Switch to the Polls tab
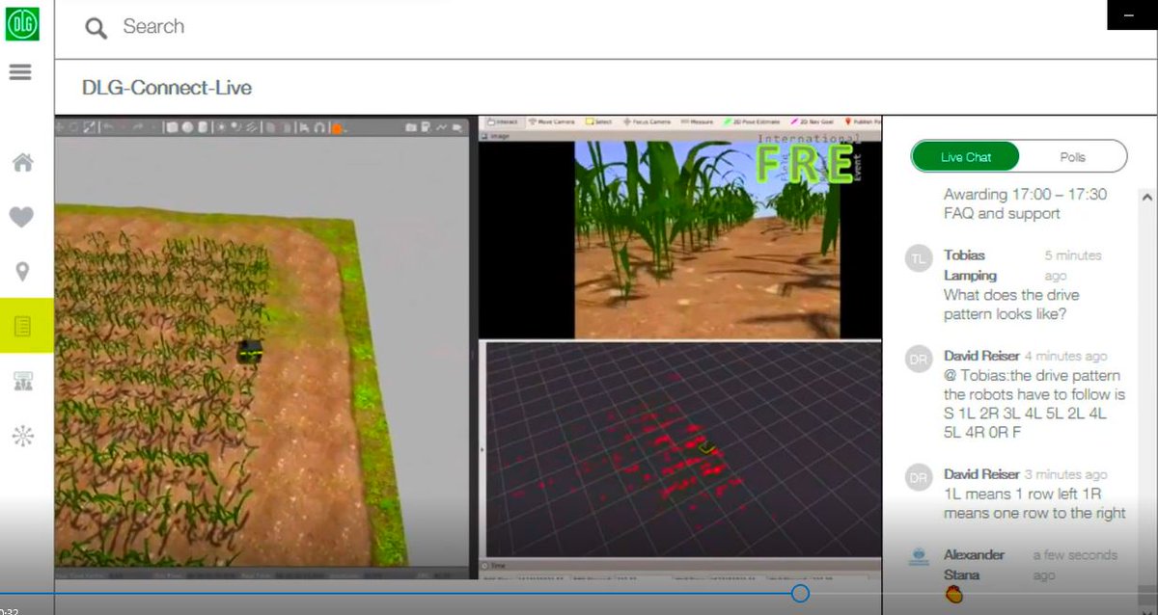 [x=1072, y=156]
